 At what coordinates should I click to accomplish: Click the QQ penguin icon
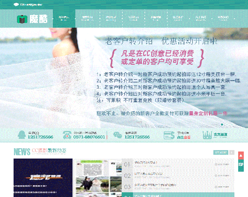click(22, 135)
